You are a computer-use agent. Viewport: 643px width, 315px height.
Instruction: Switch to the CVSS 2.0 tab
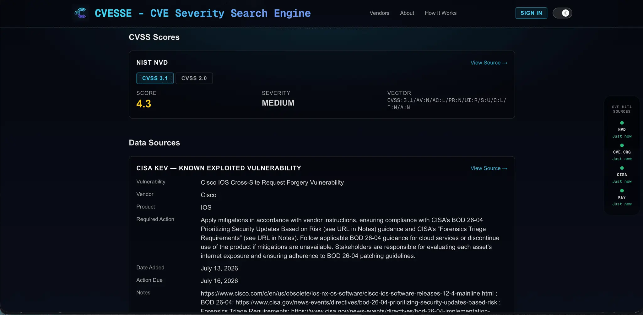pyautogui.click(x=194, y=78)
